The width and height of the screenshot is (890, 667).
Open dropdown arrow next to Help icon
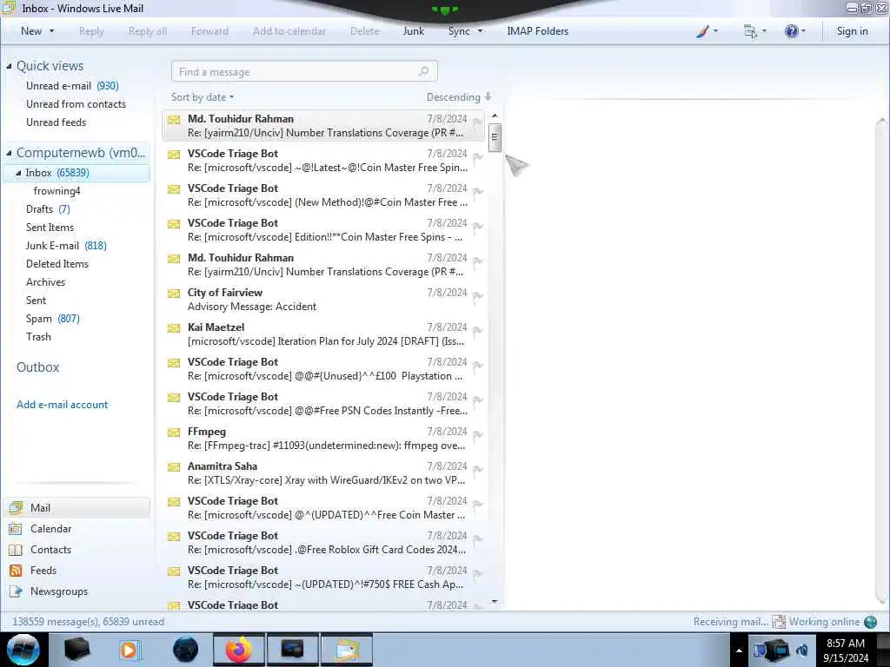803,31
